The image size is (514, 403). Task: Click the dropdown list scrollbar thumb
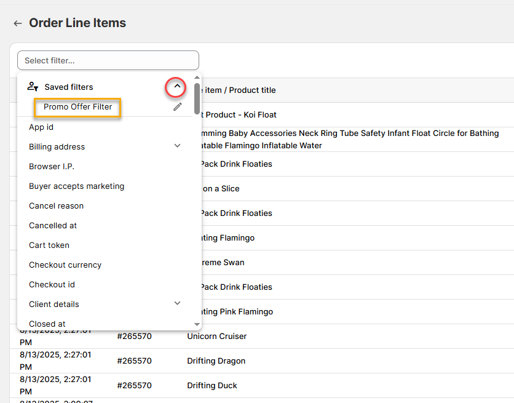(197, 98)
